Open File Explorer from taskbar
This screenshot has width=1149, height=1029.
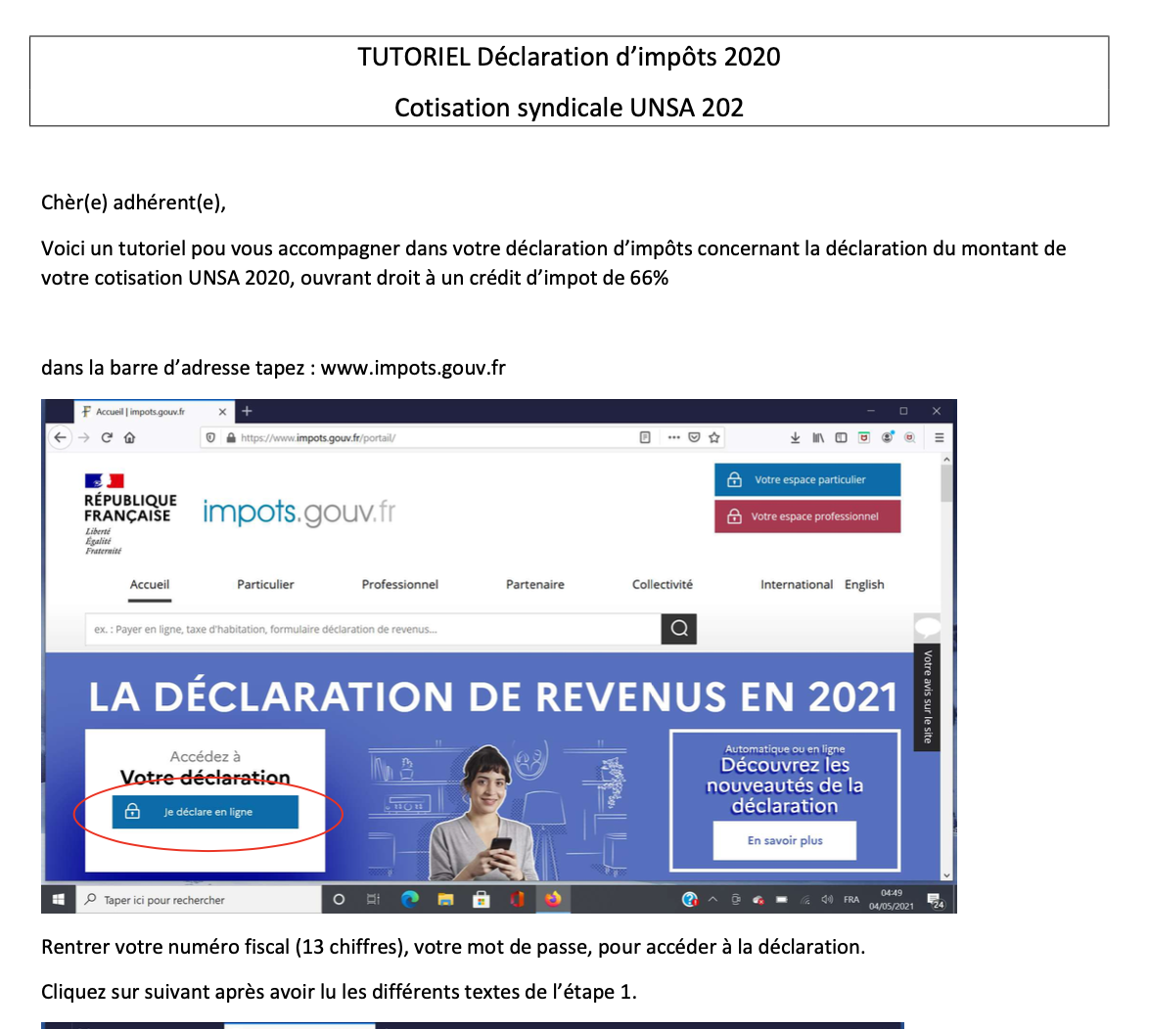(x=445, y=899)
